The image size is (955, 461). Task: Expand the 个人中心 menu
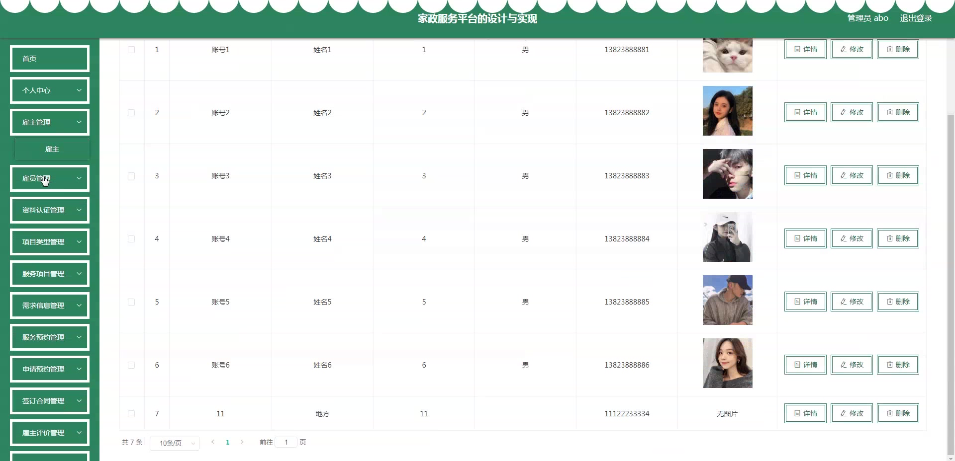(x=50, y=90)
